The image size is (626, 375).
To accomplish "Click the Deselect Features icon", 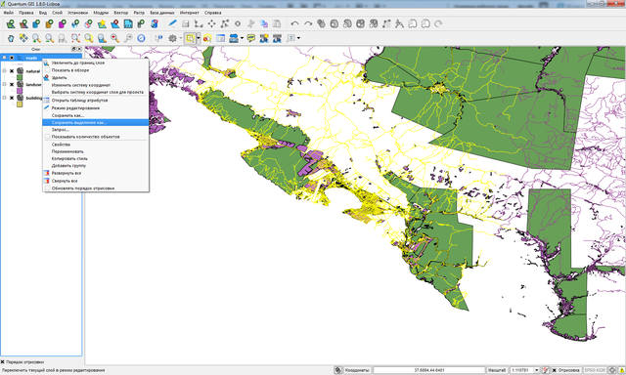I will pos(206,38).
